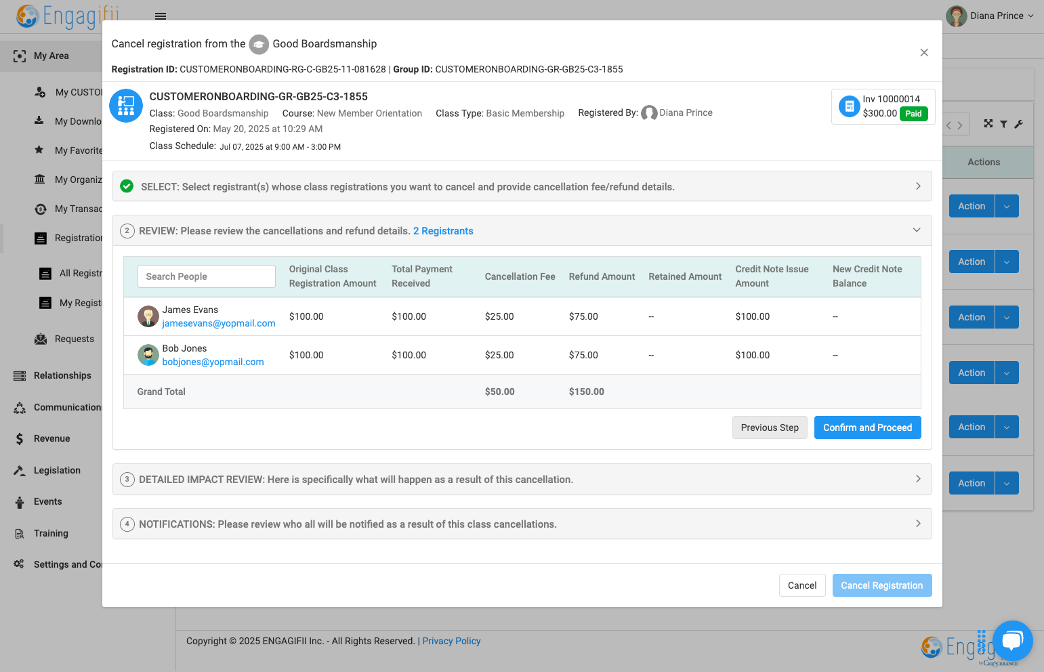Screen dimensions: 1044x672
Task: Click the Revenue dollar icon
Action: coord(20,438)
